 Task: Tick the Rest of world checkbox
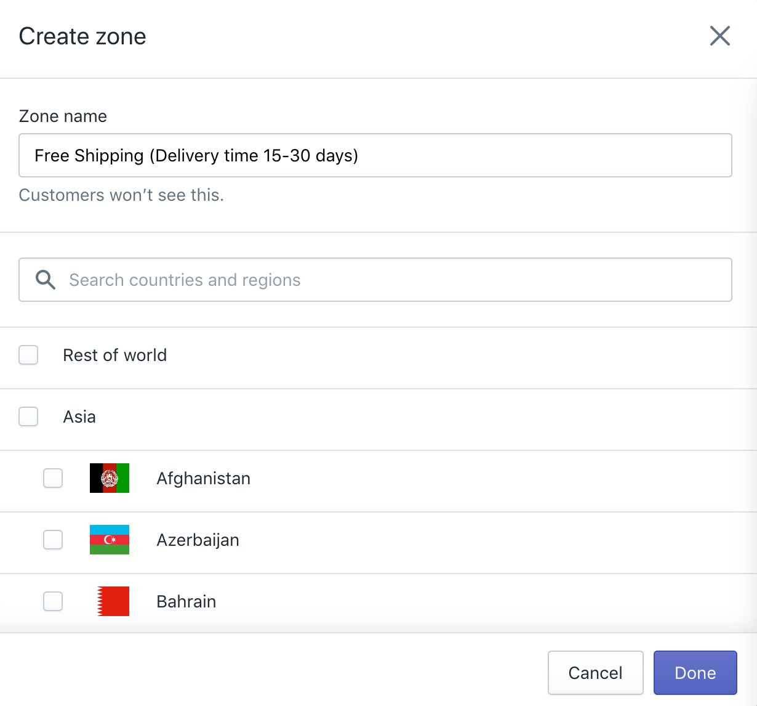click(28, 355)
